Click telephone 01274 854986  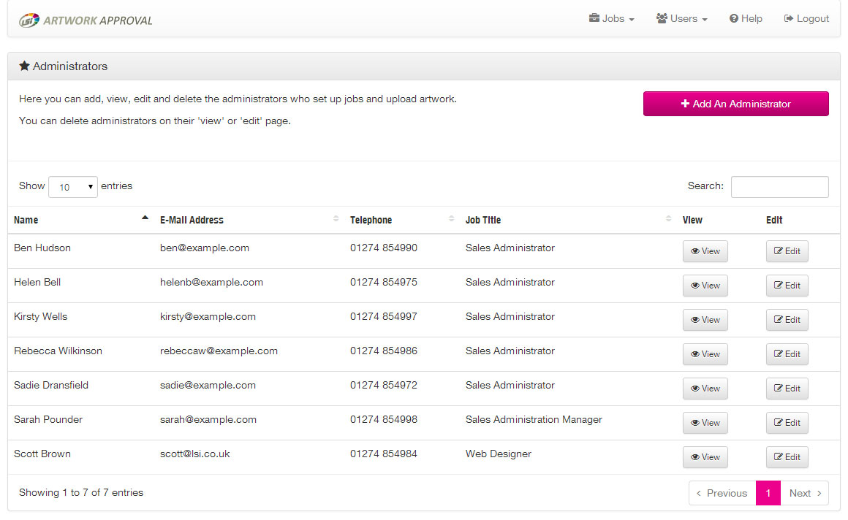point(384,351)
